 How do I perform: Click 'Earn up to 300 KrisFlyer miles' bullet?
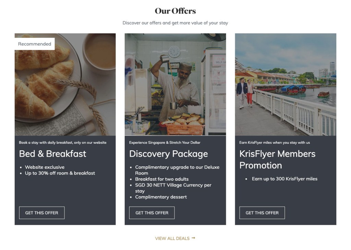click(x=285, y=179)
